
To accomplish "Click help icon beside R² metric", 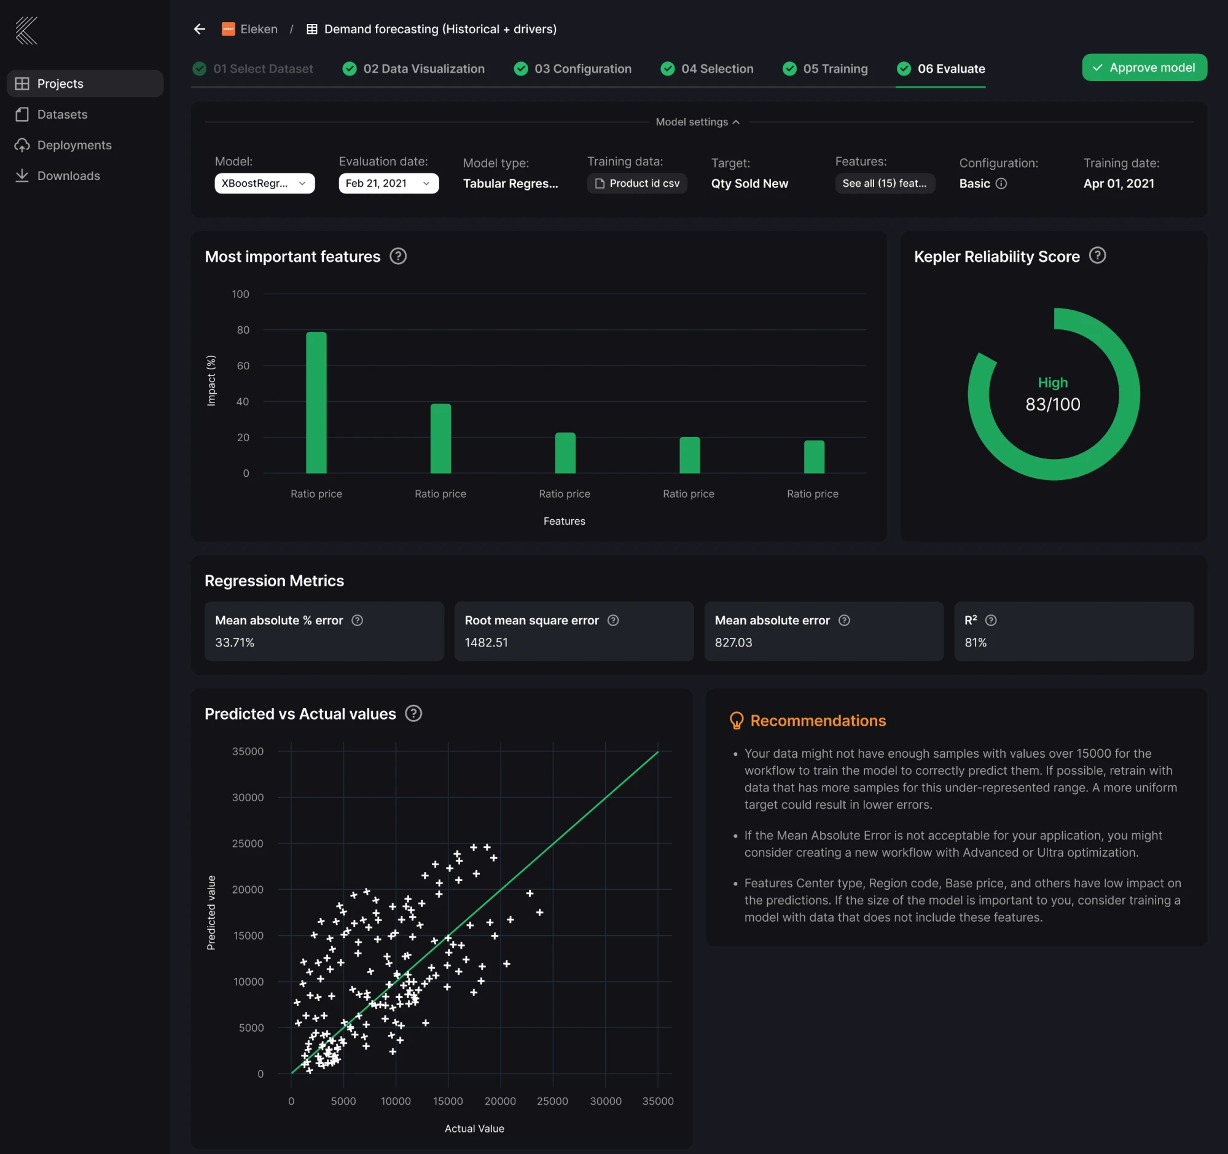I will point(991,620).
